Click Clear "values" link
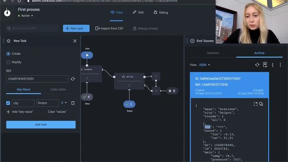 (57, 112)
